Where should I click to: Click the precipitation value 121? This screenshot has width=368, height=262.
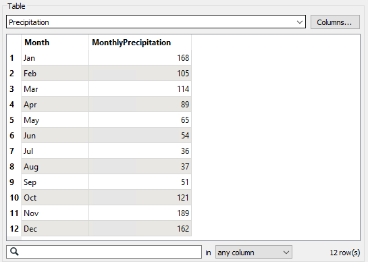(140, 197)
